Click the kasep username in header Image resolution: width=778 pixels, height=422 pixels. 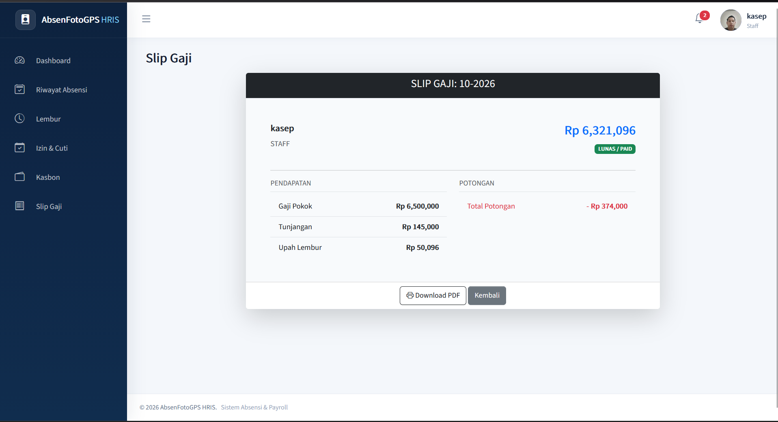756,16
